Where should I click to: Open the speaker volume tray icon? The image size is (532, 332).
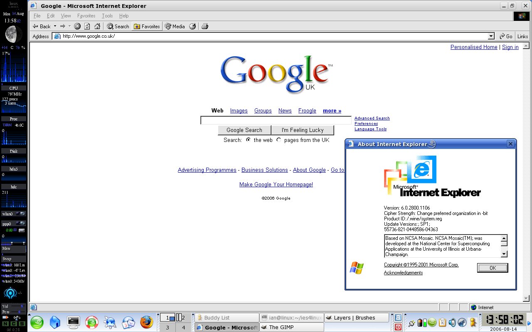(x=452, y=322)
